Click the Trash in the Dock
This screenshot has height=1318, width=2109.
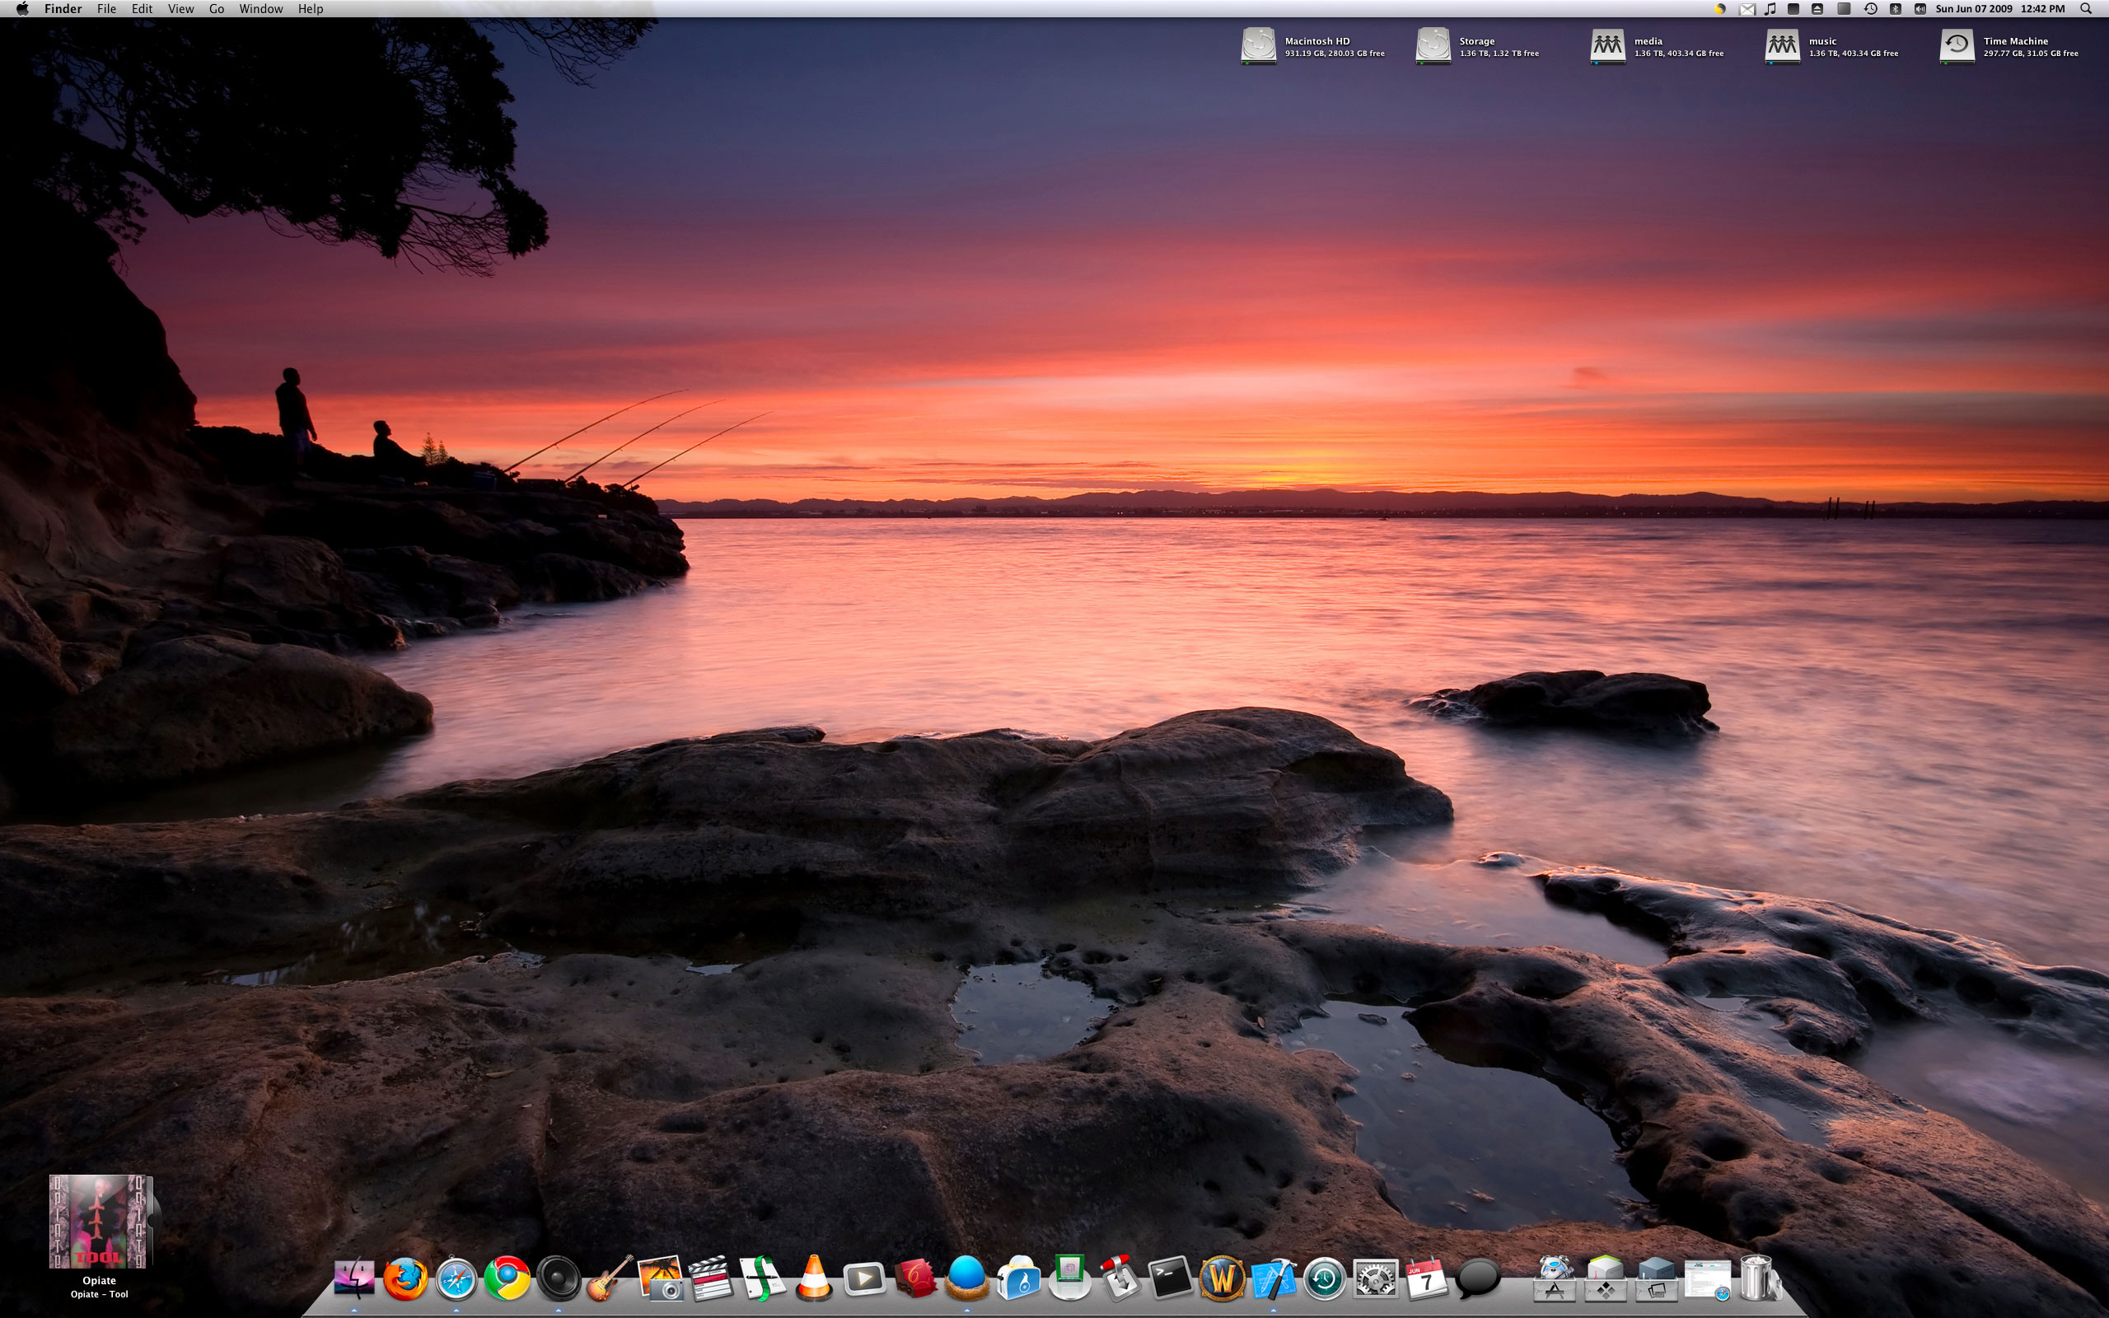tap(1757, 1278)
